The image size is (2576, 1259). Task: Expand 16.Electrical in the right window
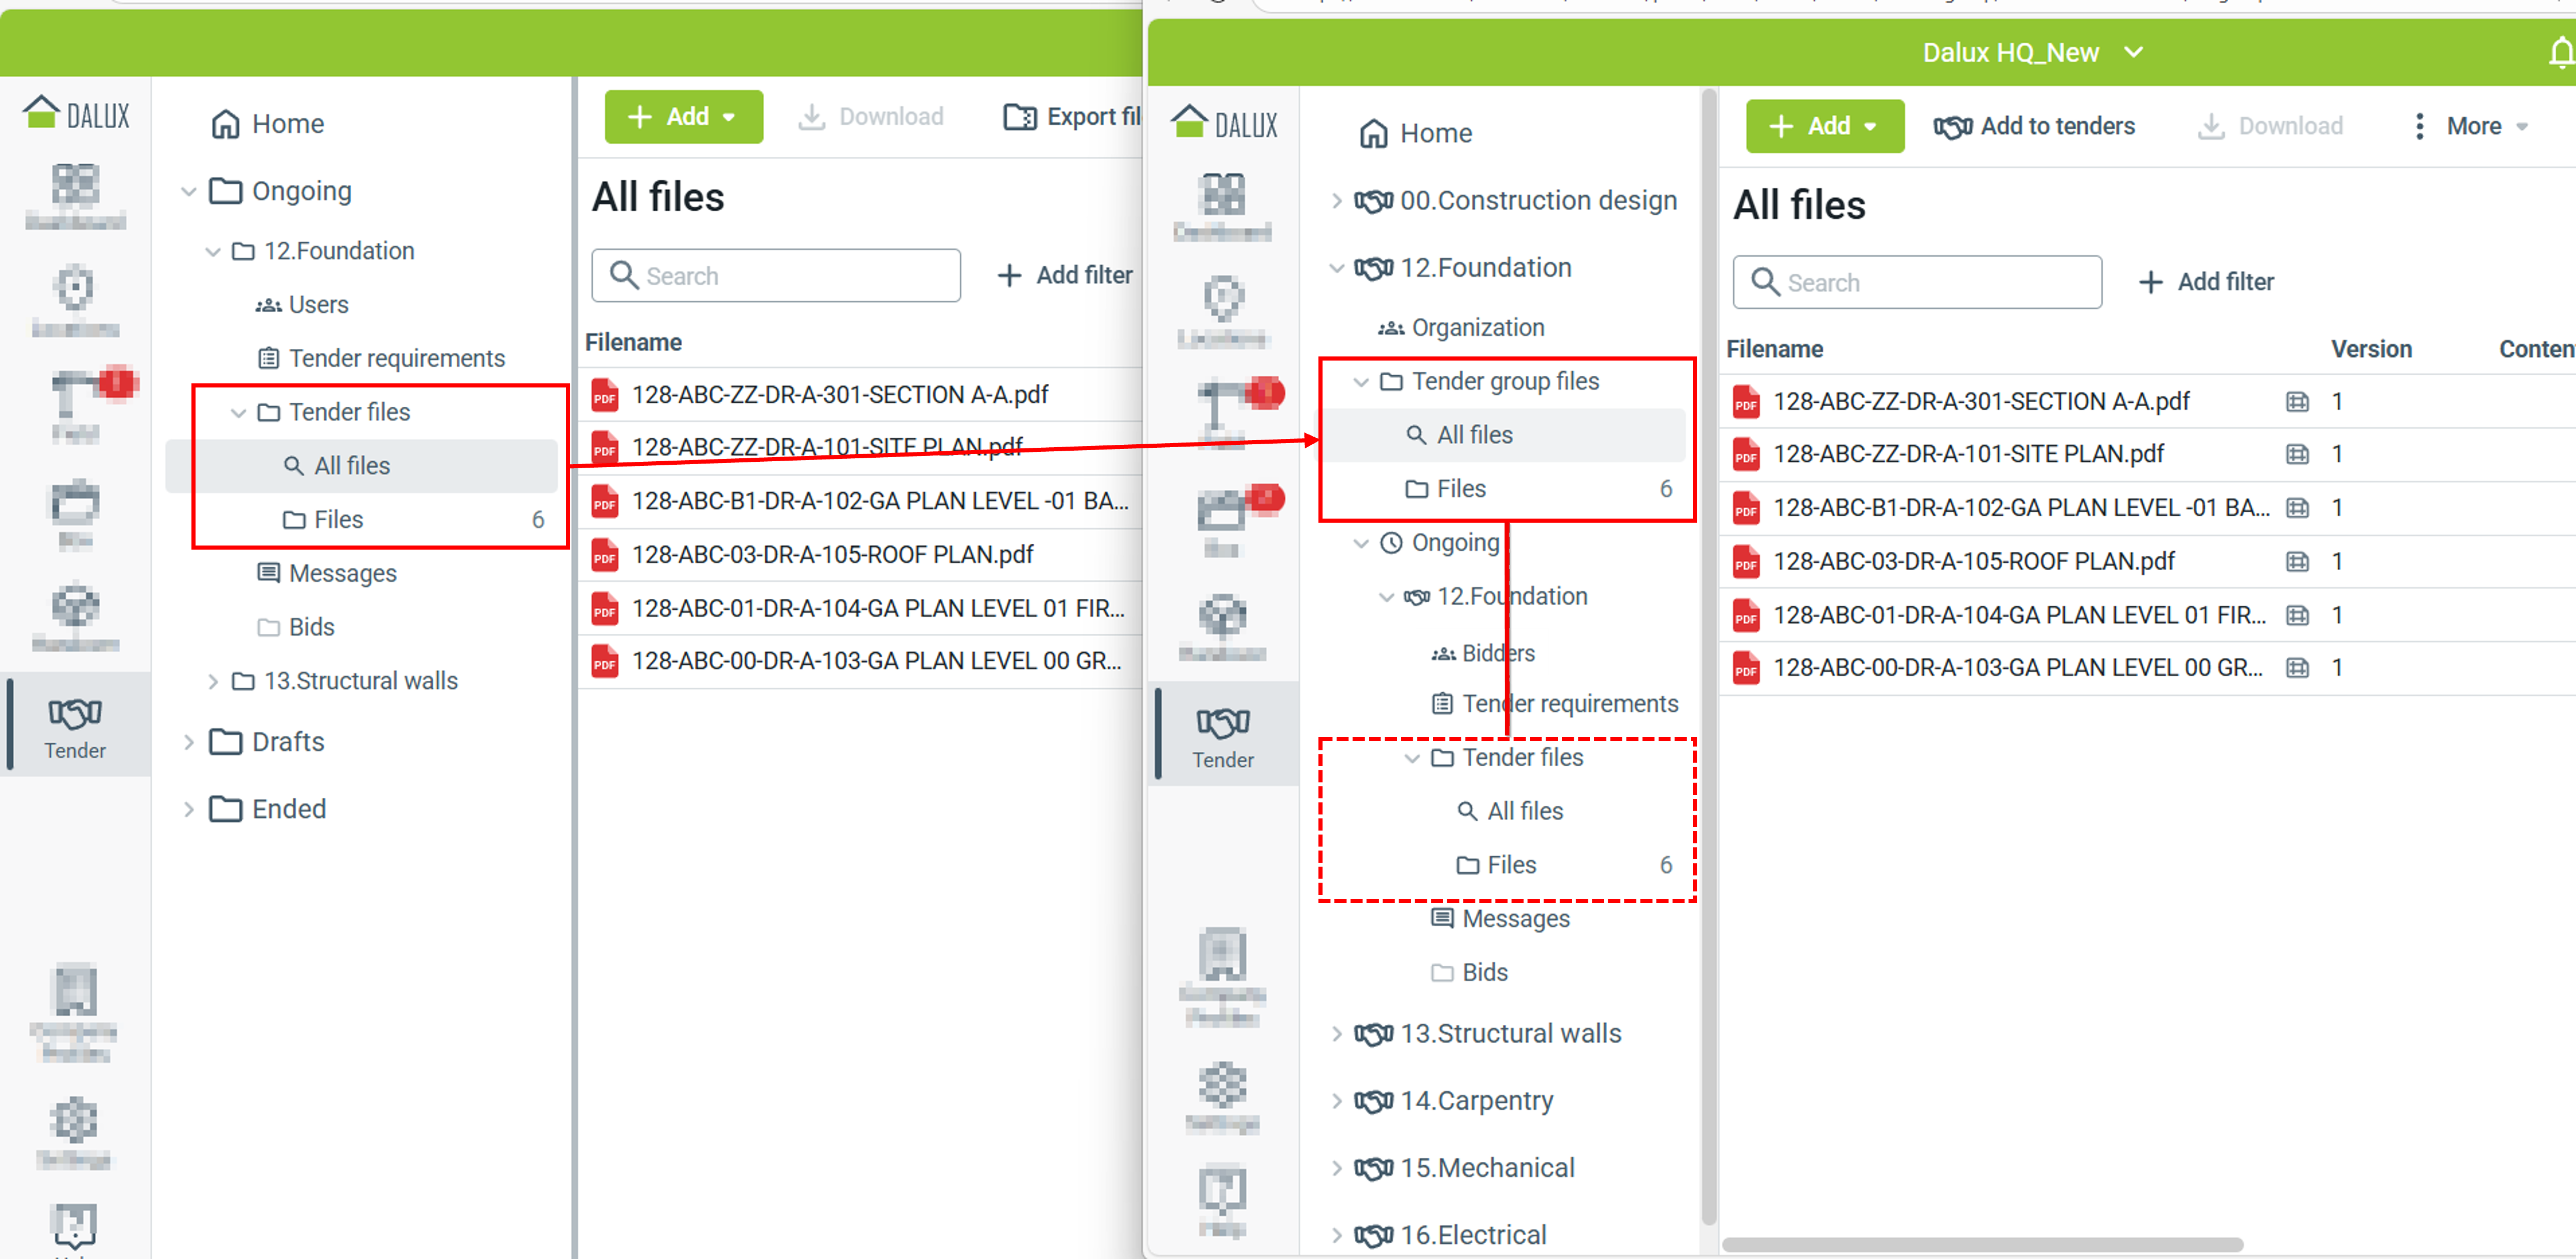point(1336,1235)
